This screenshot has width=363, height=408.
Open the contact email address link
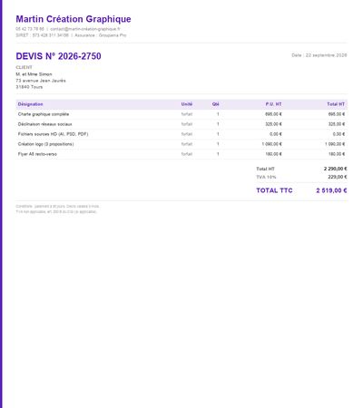pyautogui.click(x=85, y=29)
